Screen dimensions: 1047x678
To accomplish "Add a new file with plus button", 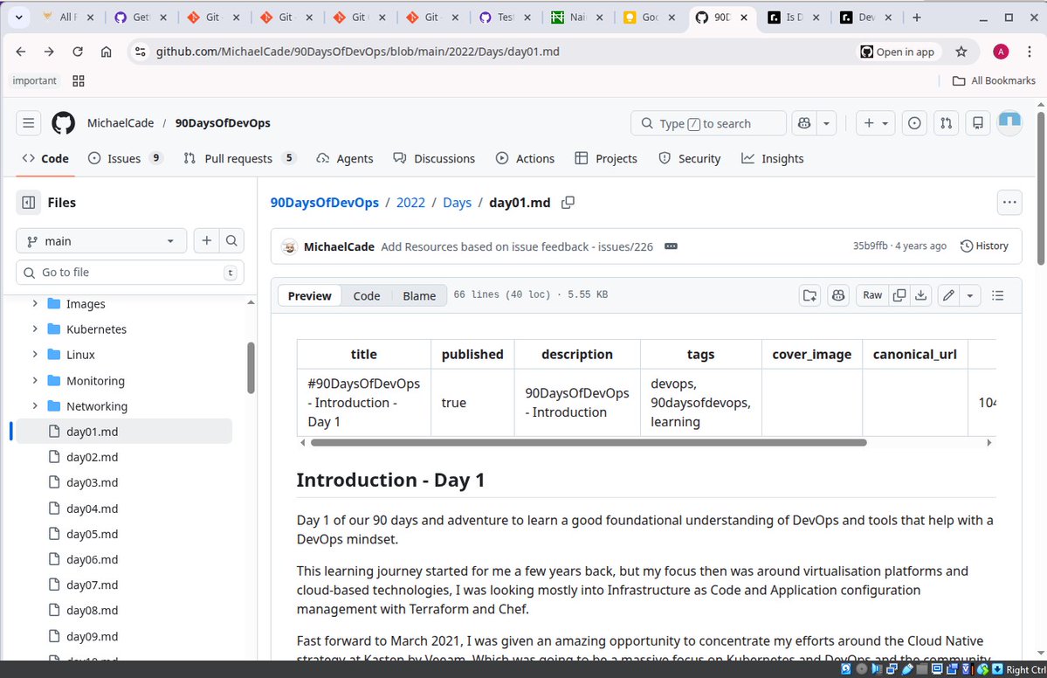I will click(206, 240).
